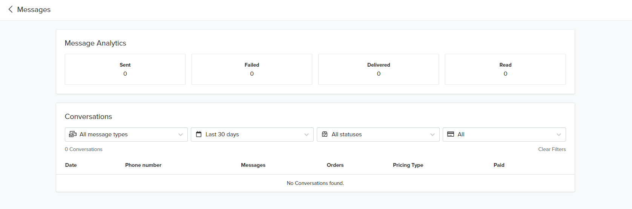Open the rightmost All dropdown chevron
Viewport: 632px width, 209px height.
click(x=559, y=135)
